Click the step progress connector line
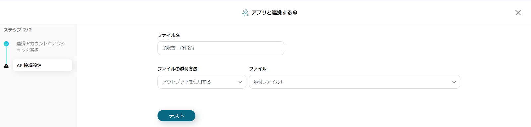The width and height of the screenshot is (531, 127). [6, 55]
